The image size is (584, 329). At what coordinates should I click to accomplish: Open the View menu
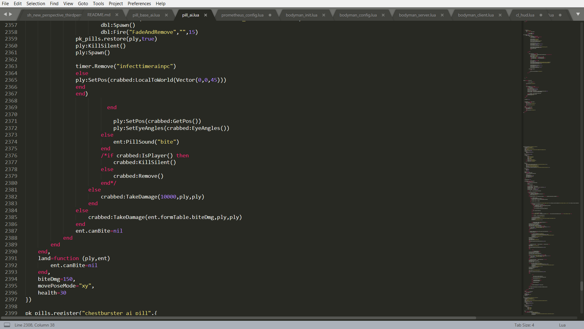tap(68, 3)
